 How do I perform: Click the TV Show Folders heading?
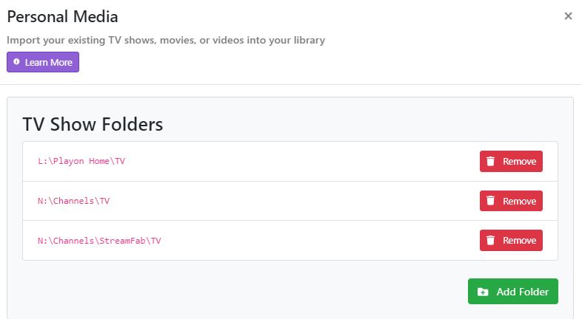(93, 124)
